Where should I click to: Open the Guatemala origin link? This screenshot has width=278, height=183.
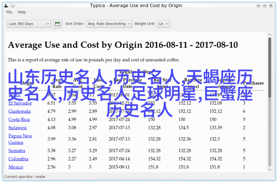[x=20, y=111]
